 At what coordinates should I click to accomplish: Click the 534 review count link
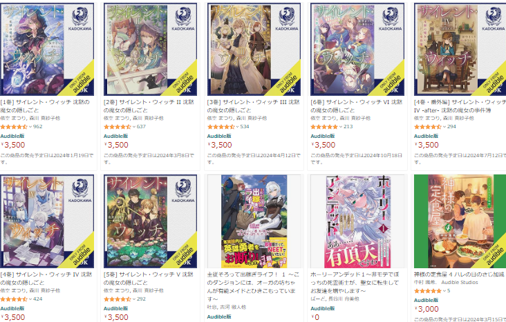[x=245, y=127]
